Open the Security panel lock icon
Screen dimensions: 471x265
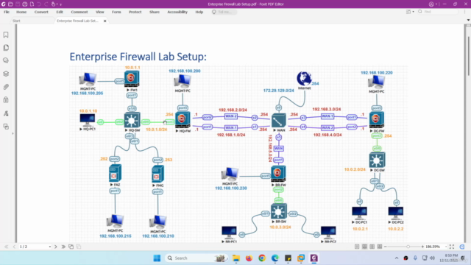(x=6, y=100)
